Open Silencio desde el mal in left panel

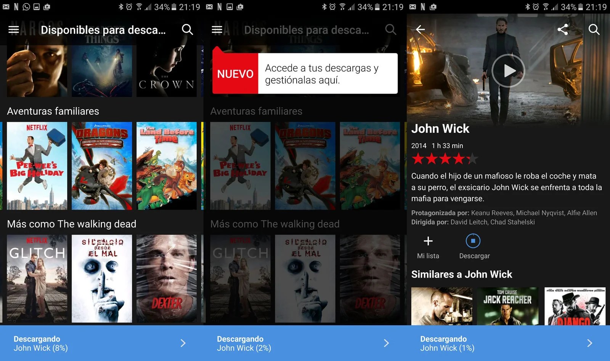point(102,279)
